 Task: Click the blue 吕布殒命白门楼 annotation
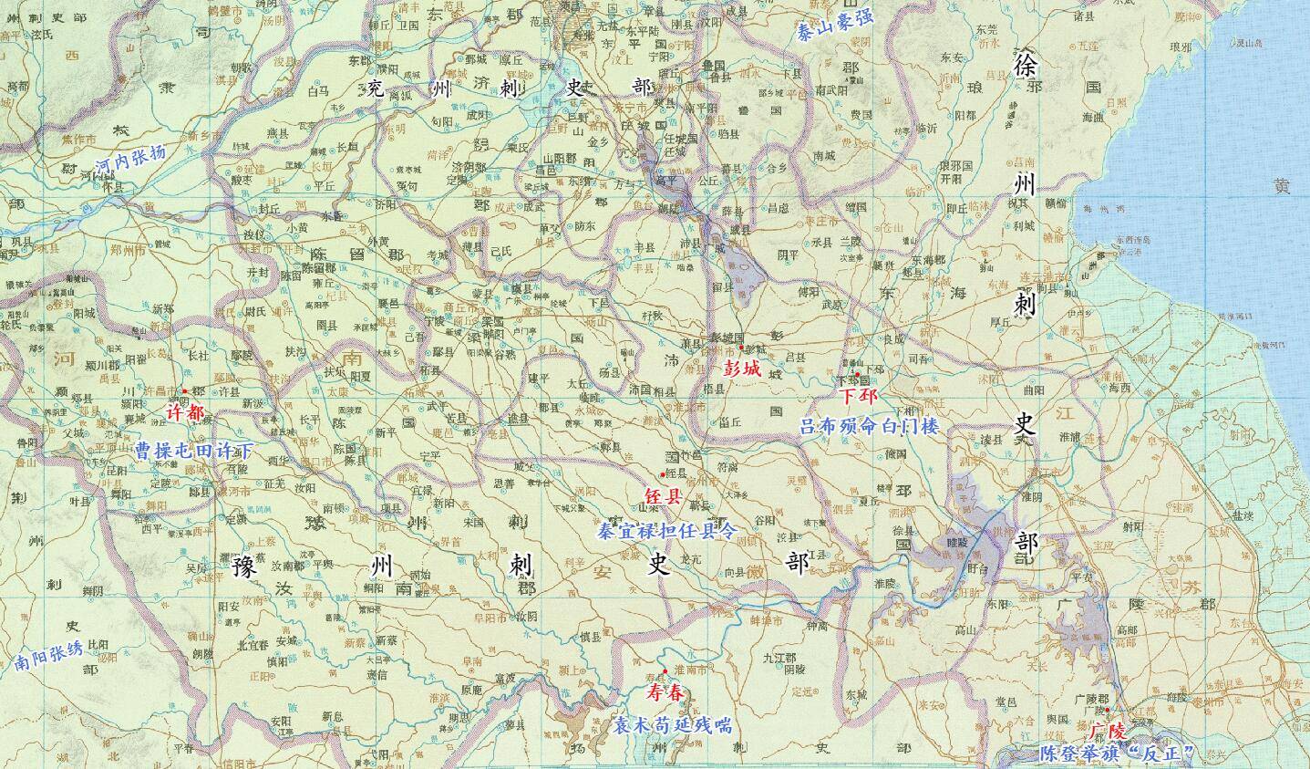(x=869, y=426)
